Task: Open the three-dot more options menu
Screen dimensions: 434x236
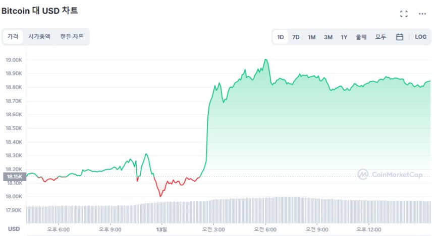Action: (422, 14)
